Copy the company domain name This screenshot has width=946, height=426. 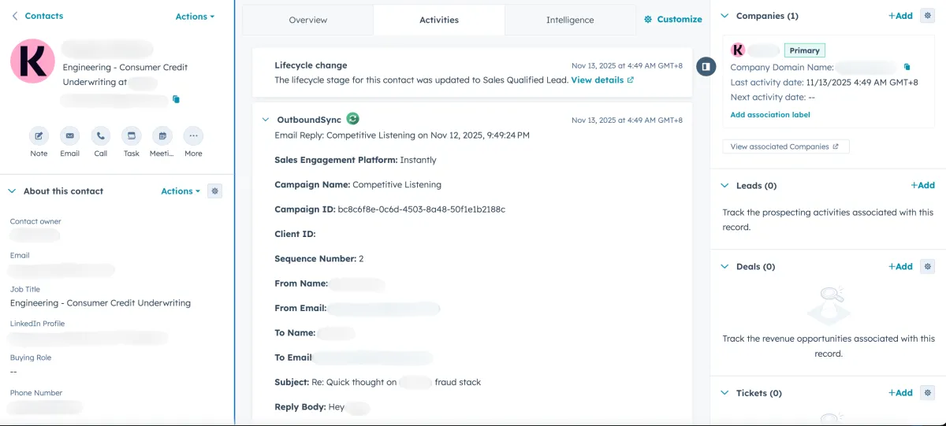pos(907,67)
